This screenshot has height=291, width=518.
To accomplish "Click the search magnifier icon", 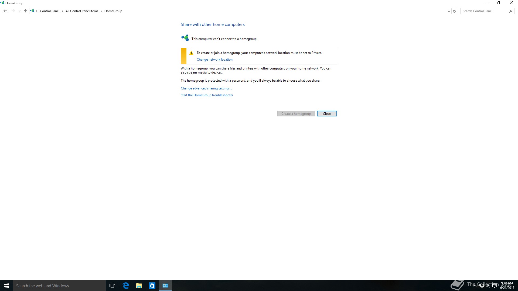I will point(511,11).
